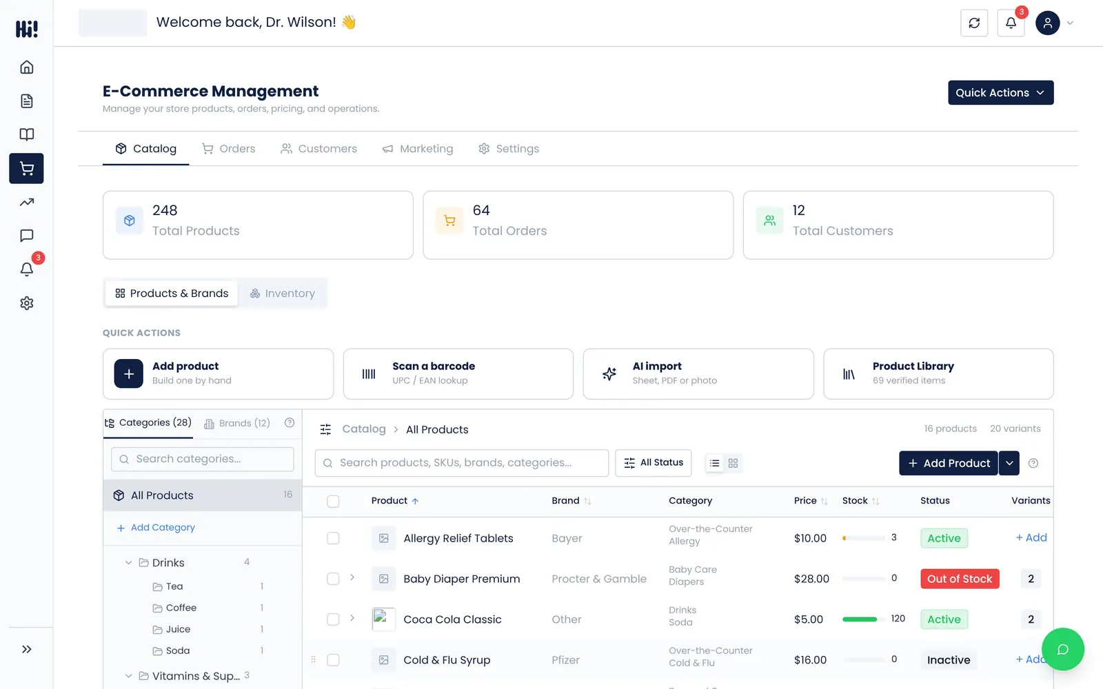Switch to the list view icon
1103x689 pixels.
pyautogui.click(x=715, y=463)
